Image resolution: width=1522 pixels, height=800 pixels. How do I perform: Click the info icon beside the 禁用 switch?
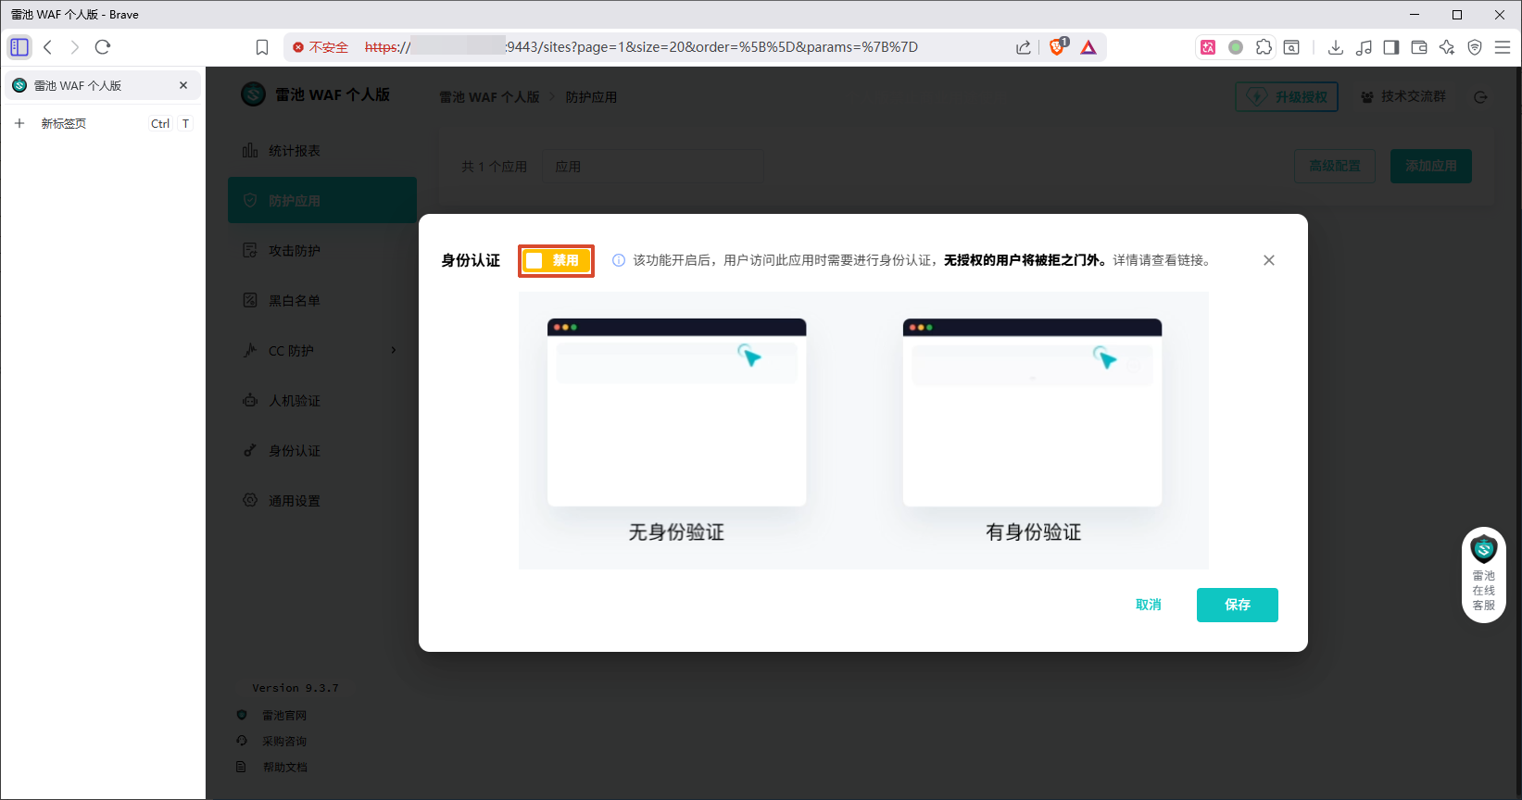click(619, 260)
